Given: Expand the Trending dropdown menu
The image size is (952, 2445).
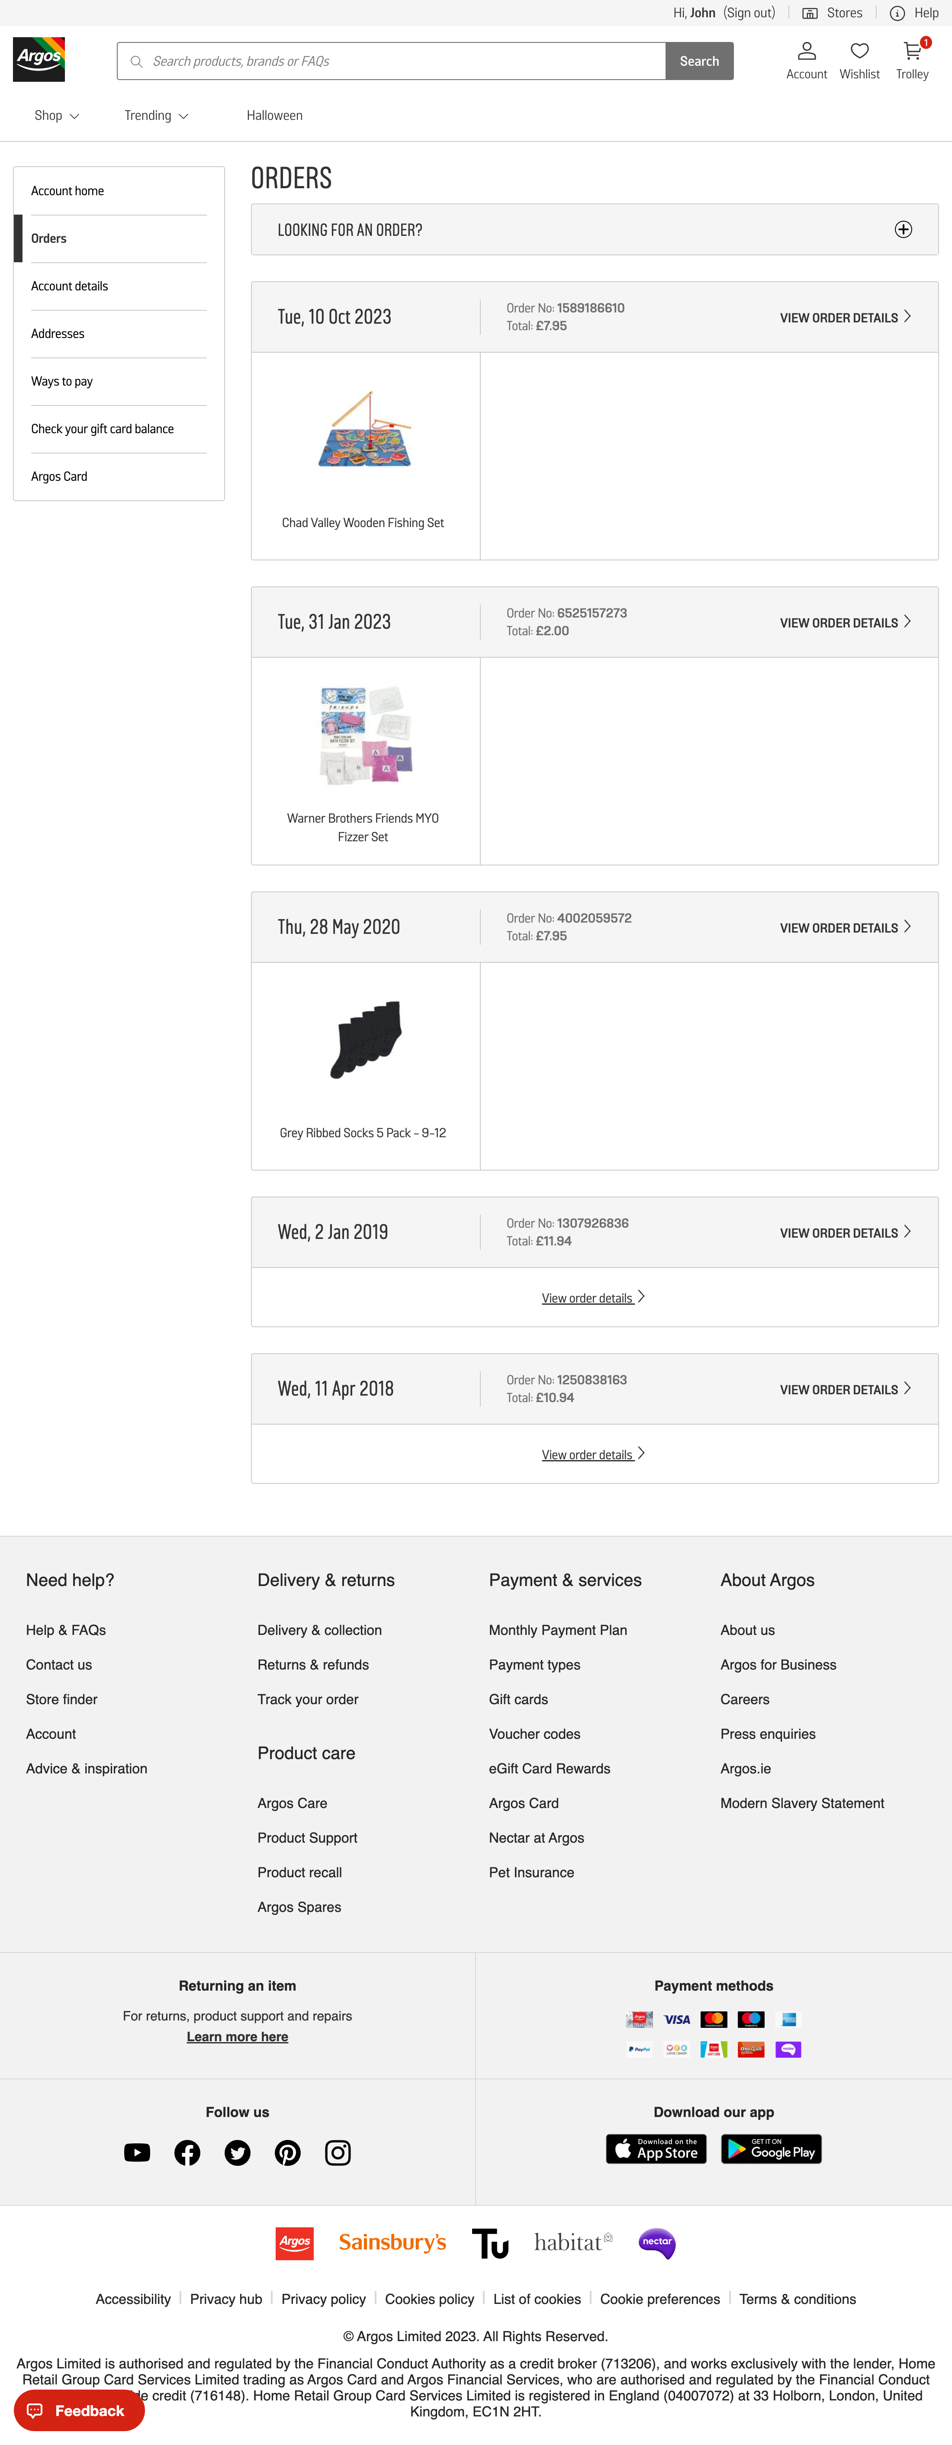Looking at the screenshot, I should click(156, 115).
